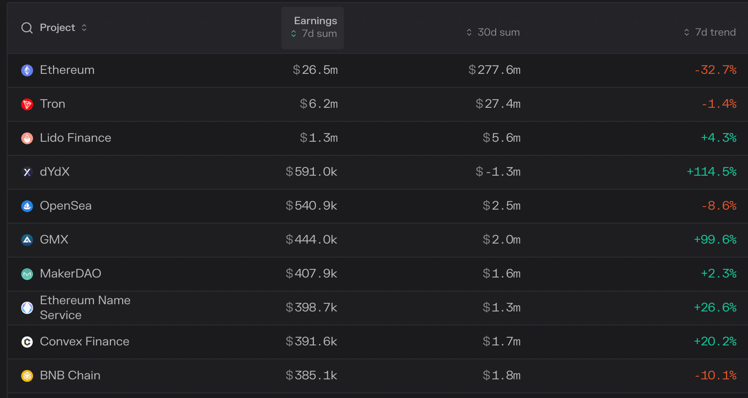Click the -1.4% trend value
This screenshot has height=398, width=748.
719,104
